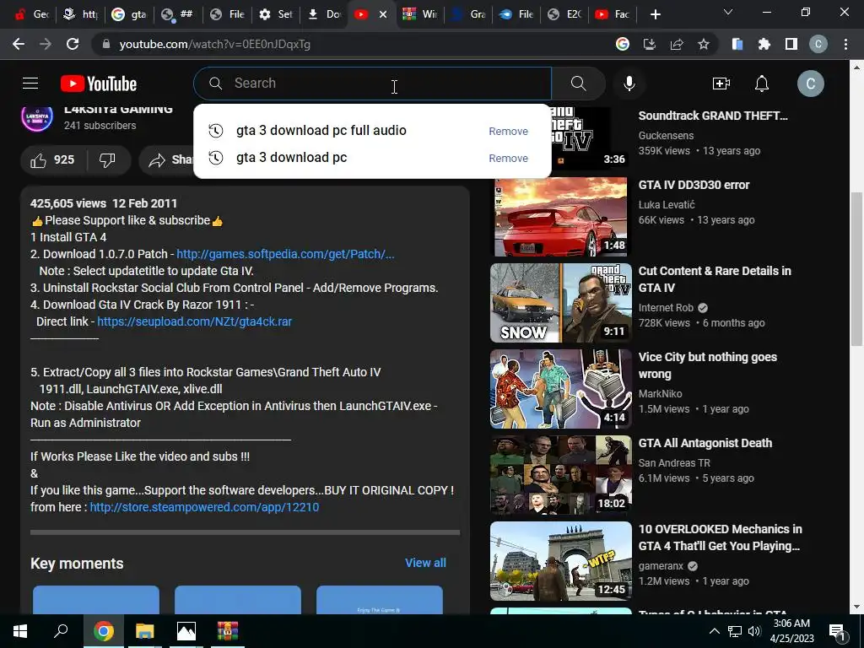864x648 pixels.
Task: Show hidden system tray icons
Action: (714, 631)
